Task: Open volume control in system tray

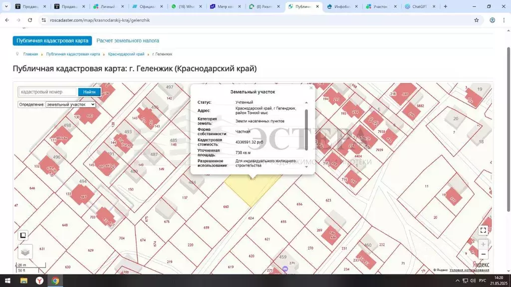Action: (473, 281)
